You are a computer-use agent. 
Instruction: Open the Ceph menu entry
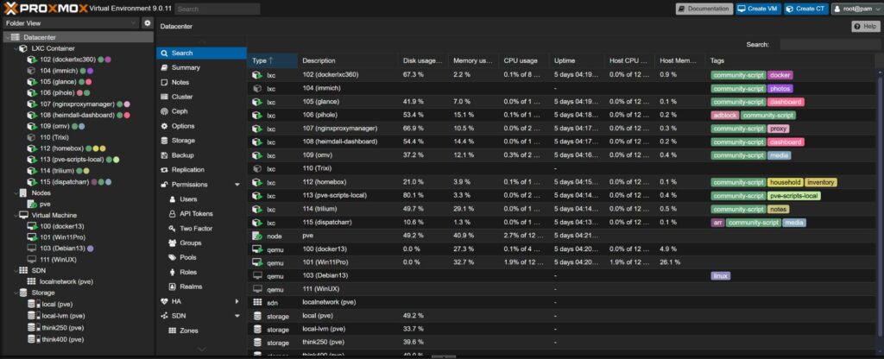(x=182, y=111)
